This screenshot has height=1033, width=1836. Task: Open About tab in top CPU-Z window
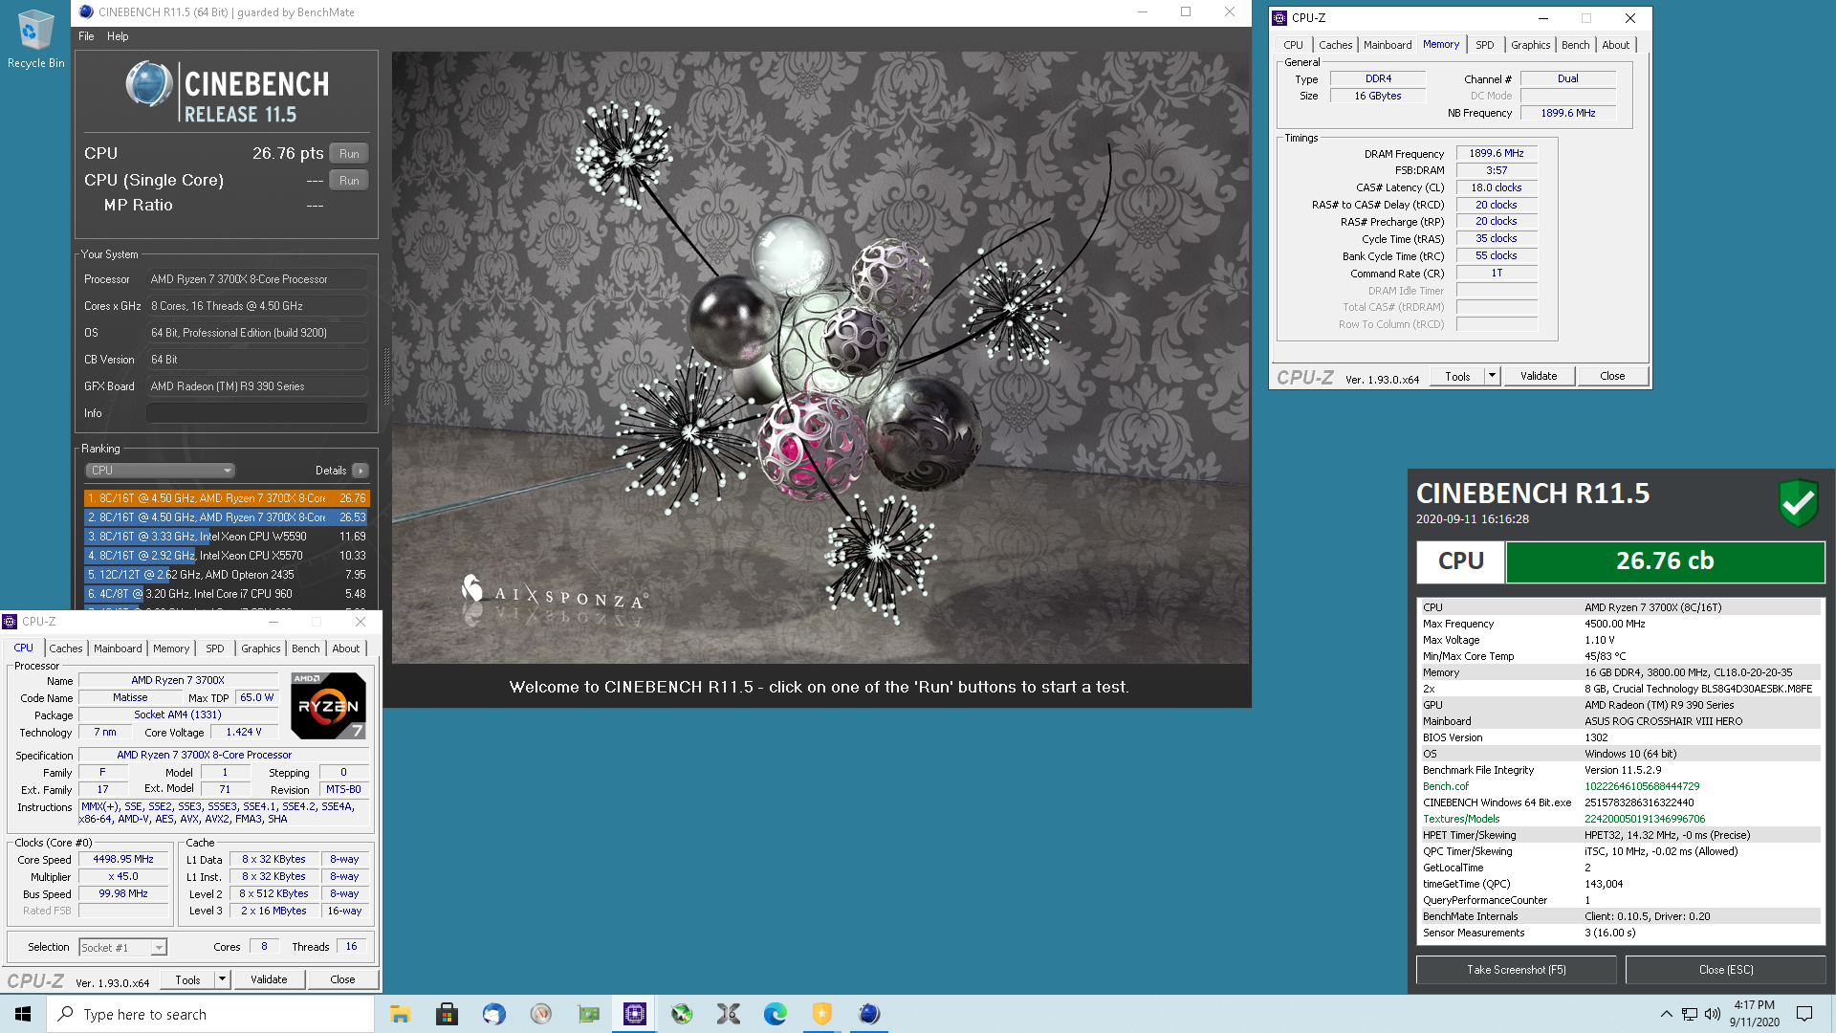click(x=1615, y=45)
